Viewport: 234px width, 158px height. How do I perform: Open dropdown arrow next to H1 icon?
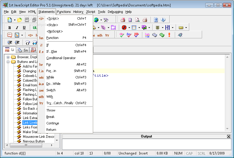(x=172, y=28)
